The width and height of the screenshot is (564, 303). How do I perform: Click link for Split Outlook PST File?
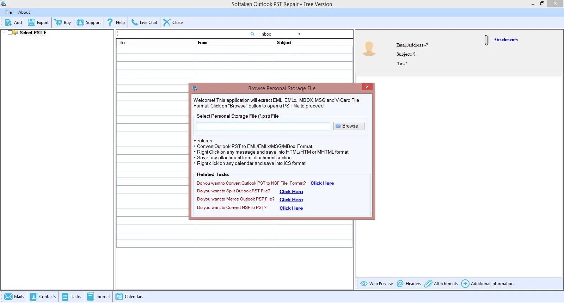pos(291,192)
